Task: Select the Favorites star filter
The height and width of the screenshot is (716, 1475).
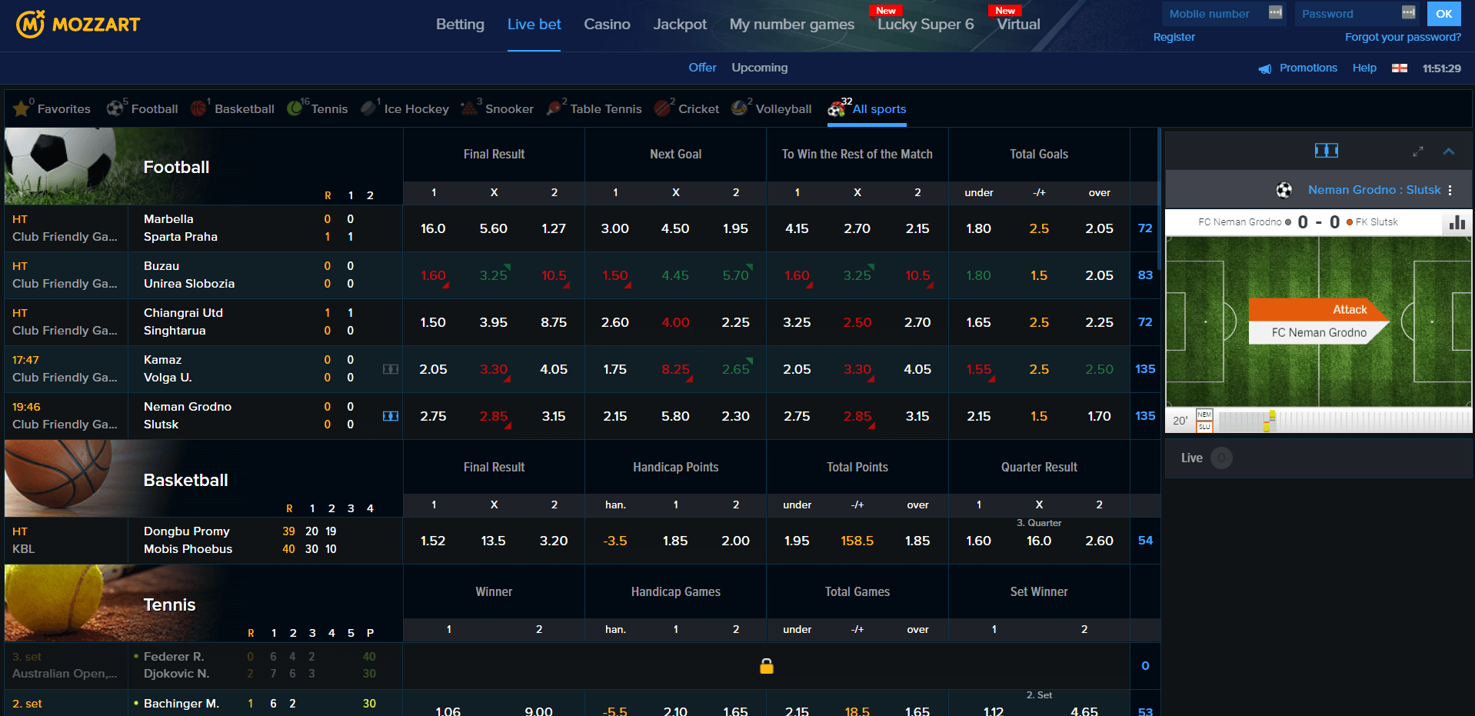Action: tap(52, 108)
